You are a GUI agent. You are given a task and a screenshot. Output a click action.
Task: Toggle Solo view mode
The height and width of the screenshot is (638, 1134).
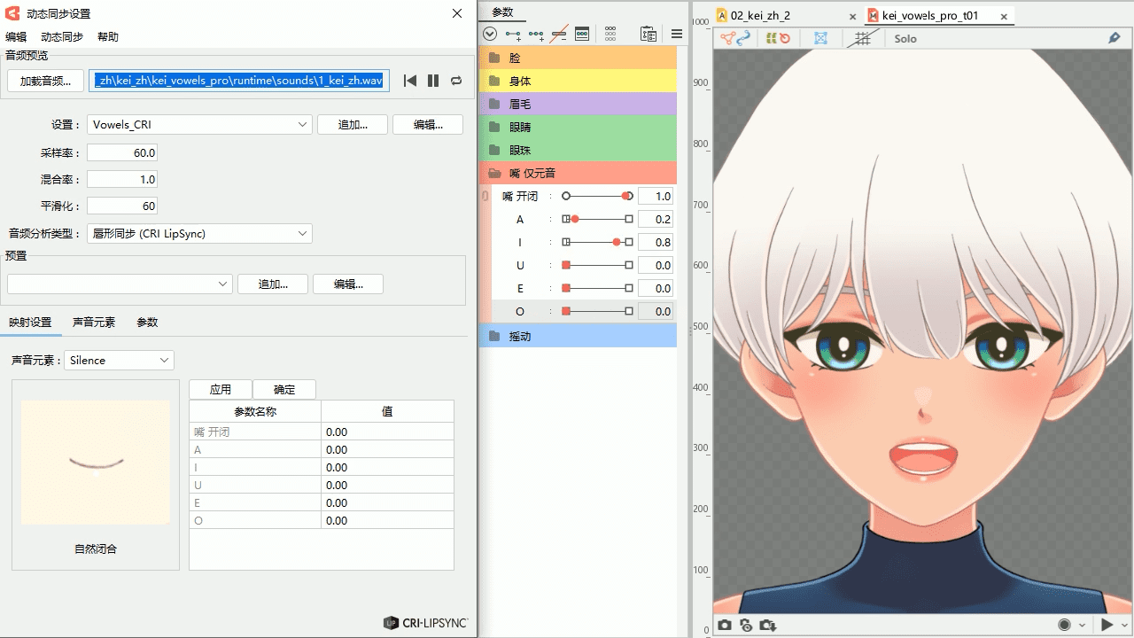[x=905, y=39]
